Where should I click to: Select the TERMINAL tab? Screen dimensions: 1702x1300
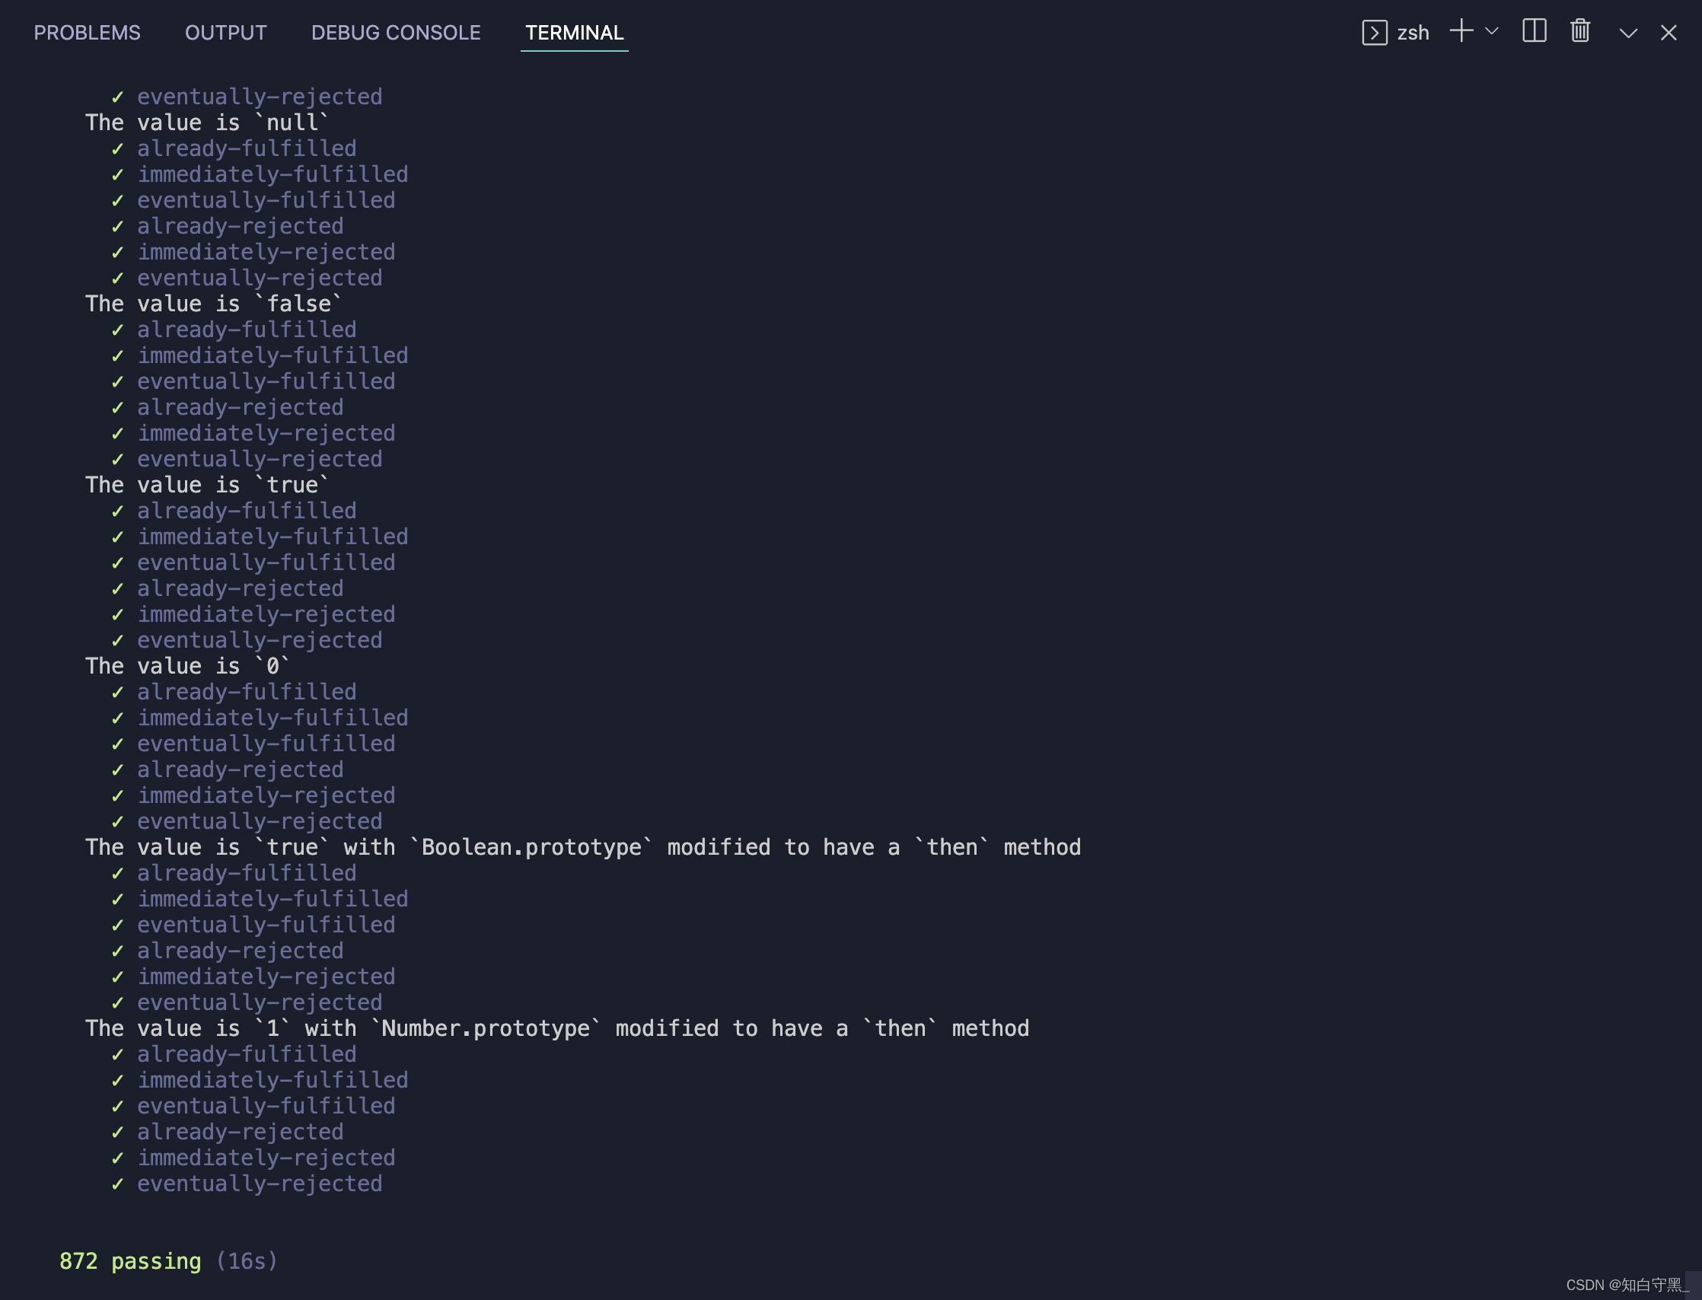pos(574,33)
